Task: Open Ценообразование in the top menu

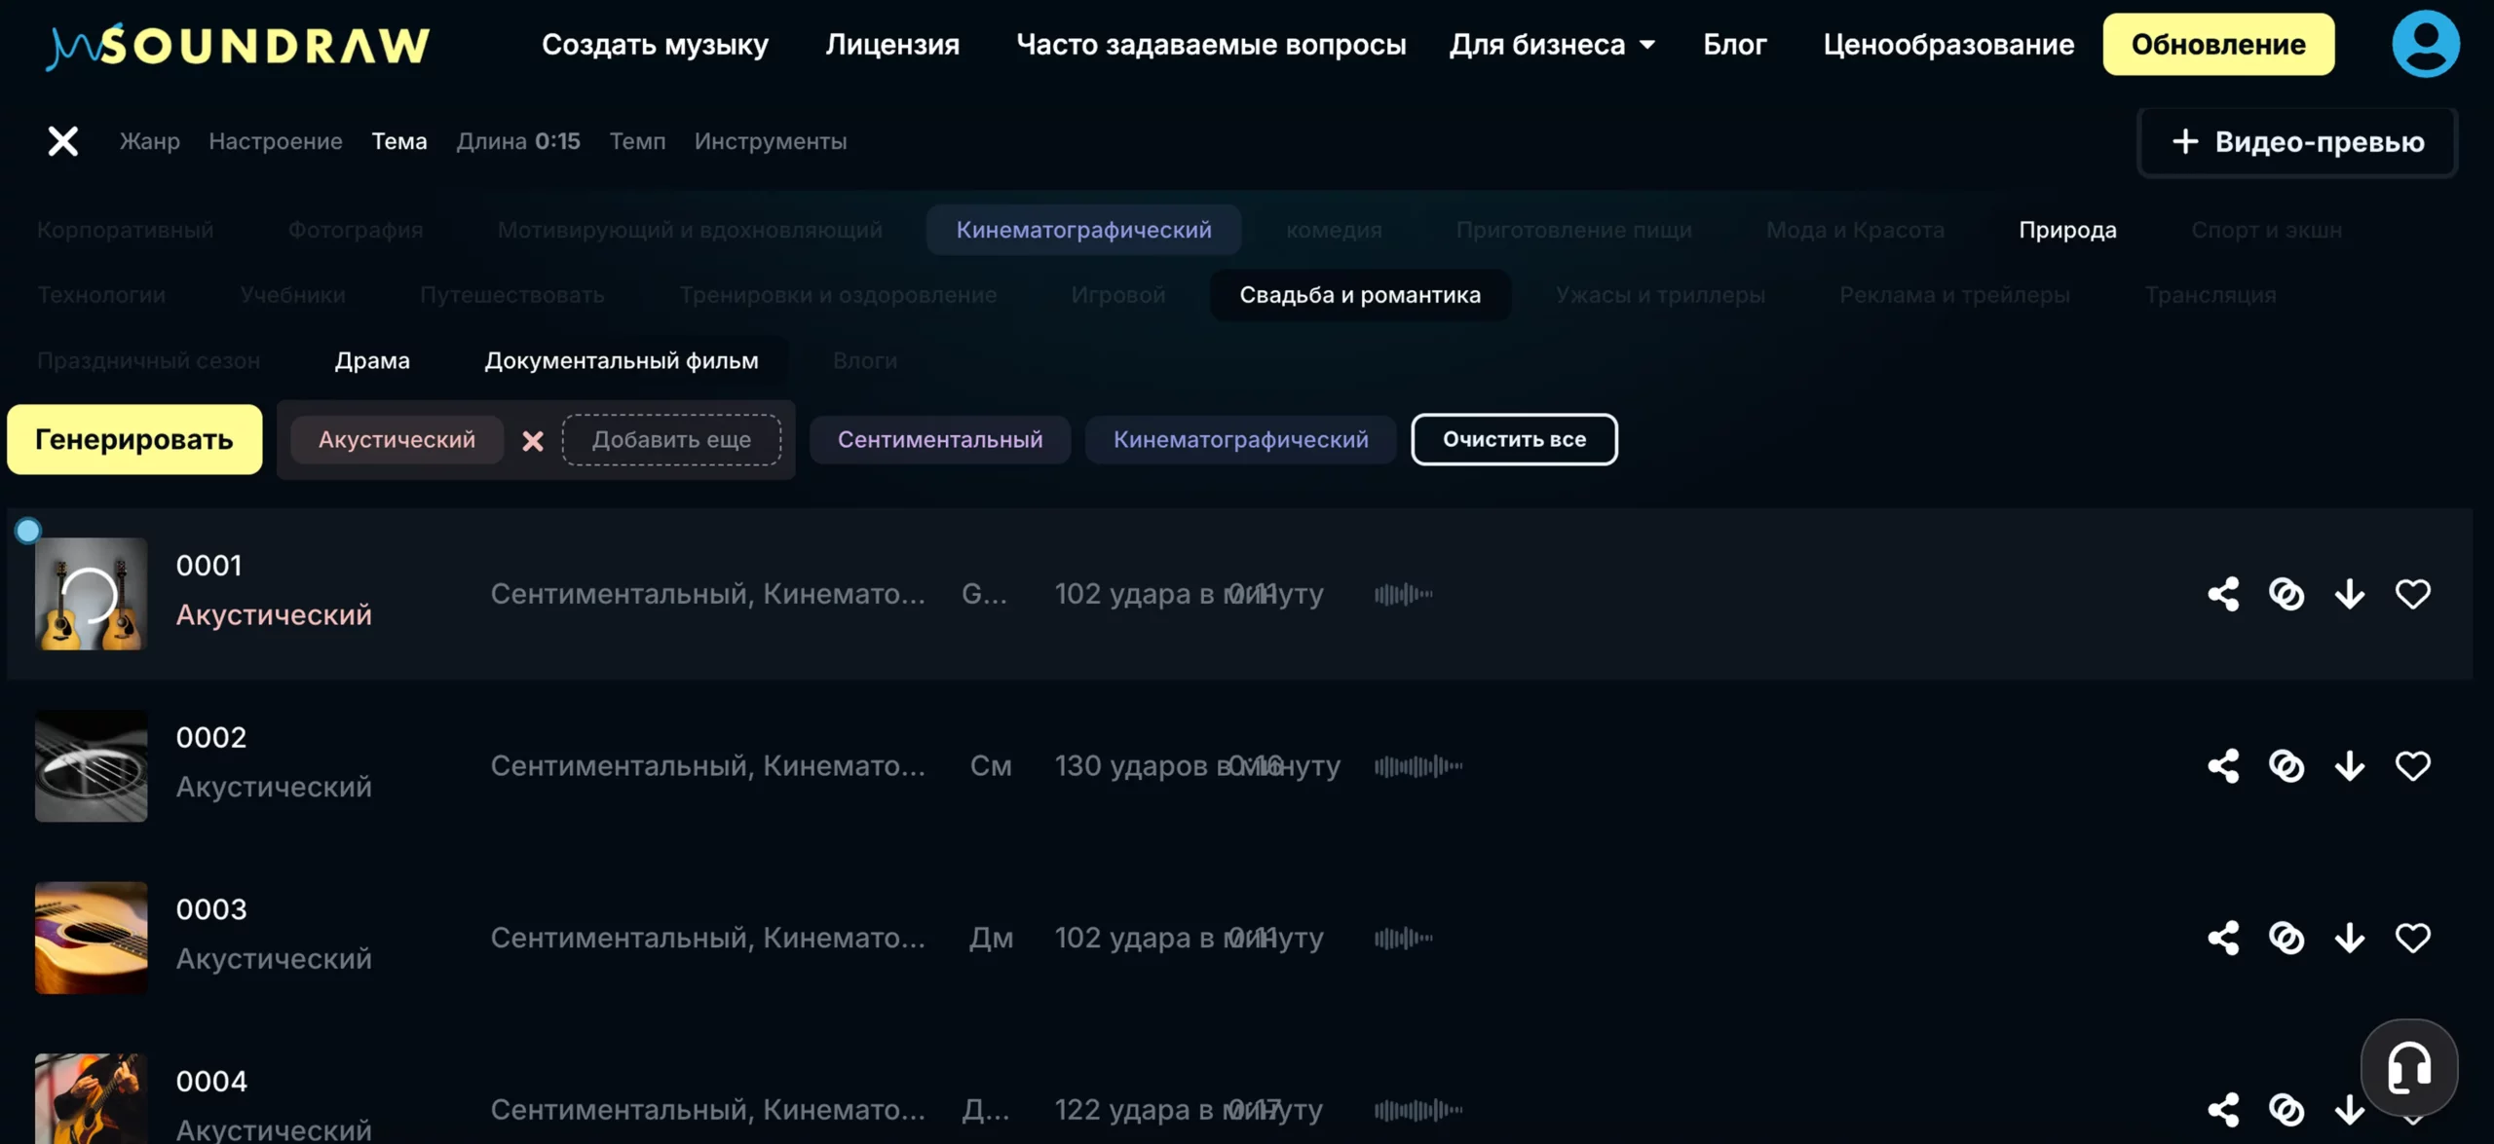Action: (1948, 45)
